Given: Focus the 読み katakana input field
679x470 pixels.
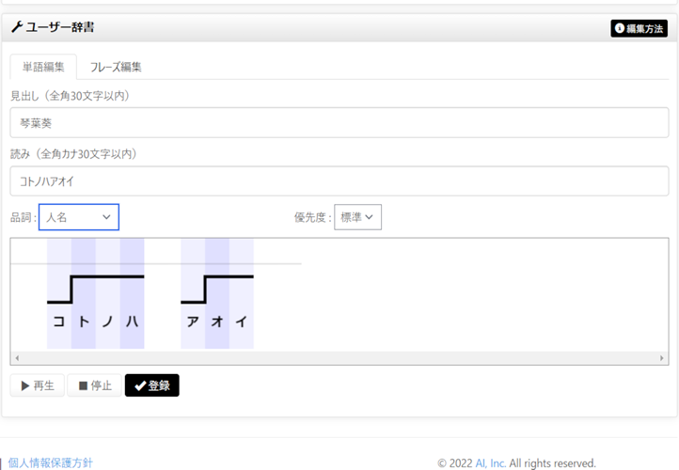Looking at the screenshot, I should pos(339,181).
